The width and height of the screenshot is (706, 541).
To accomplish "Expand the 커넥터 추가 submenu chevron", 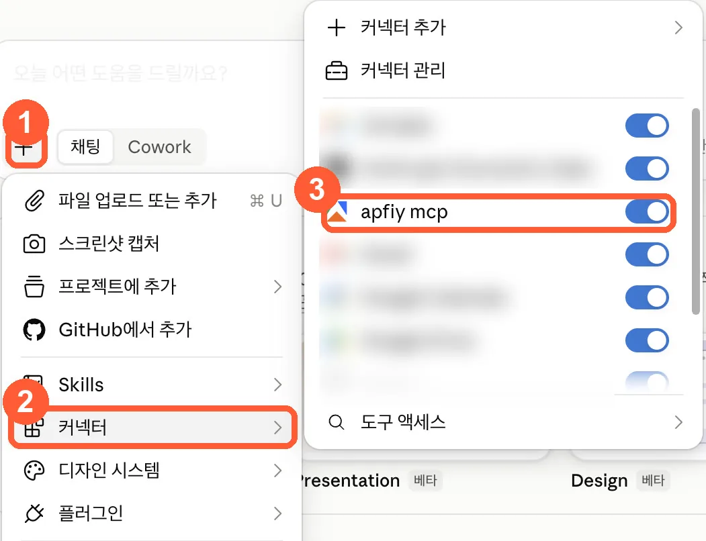I will click(678, 28).
